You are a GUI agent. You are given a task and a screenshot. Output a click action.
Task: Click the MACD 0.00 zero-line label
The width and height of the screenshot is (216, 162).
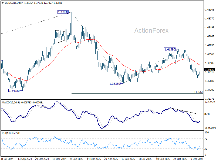click(207, 114)
